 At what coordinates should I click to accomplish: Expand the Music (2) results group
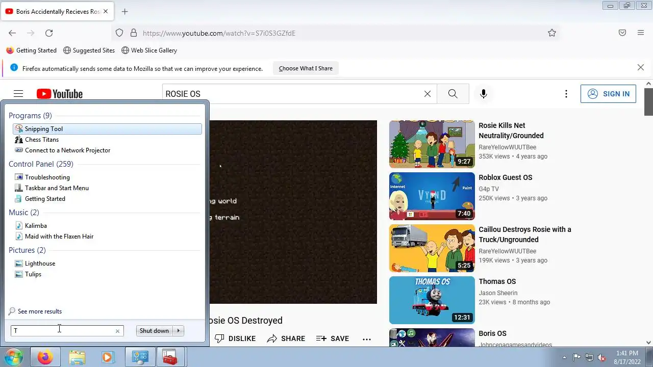pos(24,213)
